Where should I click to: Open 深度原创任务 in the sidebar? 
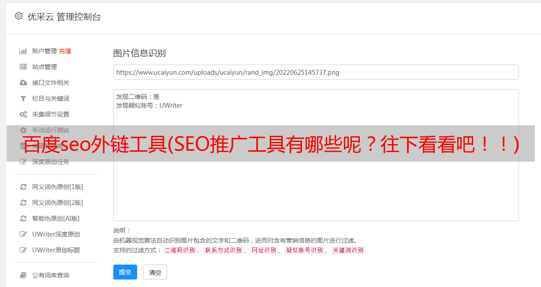[x=51, y=162]
